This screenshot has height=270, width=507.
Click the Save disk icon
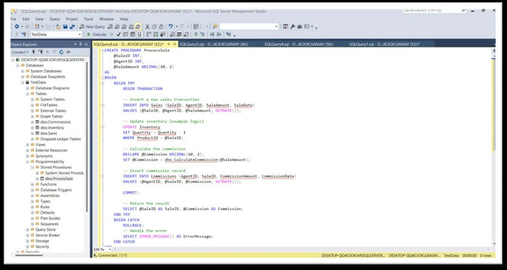tap(66, 26)
